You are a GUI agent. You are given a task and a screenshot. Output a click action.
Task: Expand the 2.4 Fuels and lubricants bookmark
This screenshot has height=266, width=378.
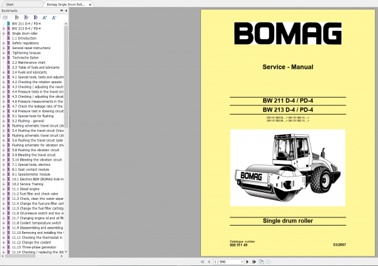click(x=3, y=72)
